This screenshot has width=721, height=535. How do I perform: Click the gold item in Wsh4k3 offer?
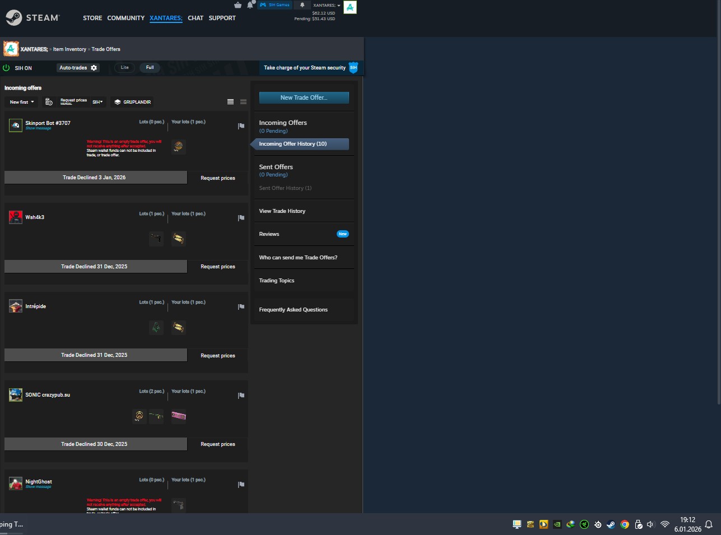pyautogui.click(x=179, y=239)
